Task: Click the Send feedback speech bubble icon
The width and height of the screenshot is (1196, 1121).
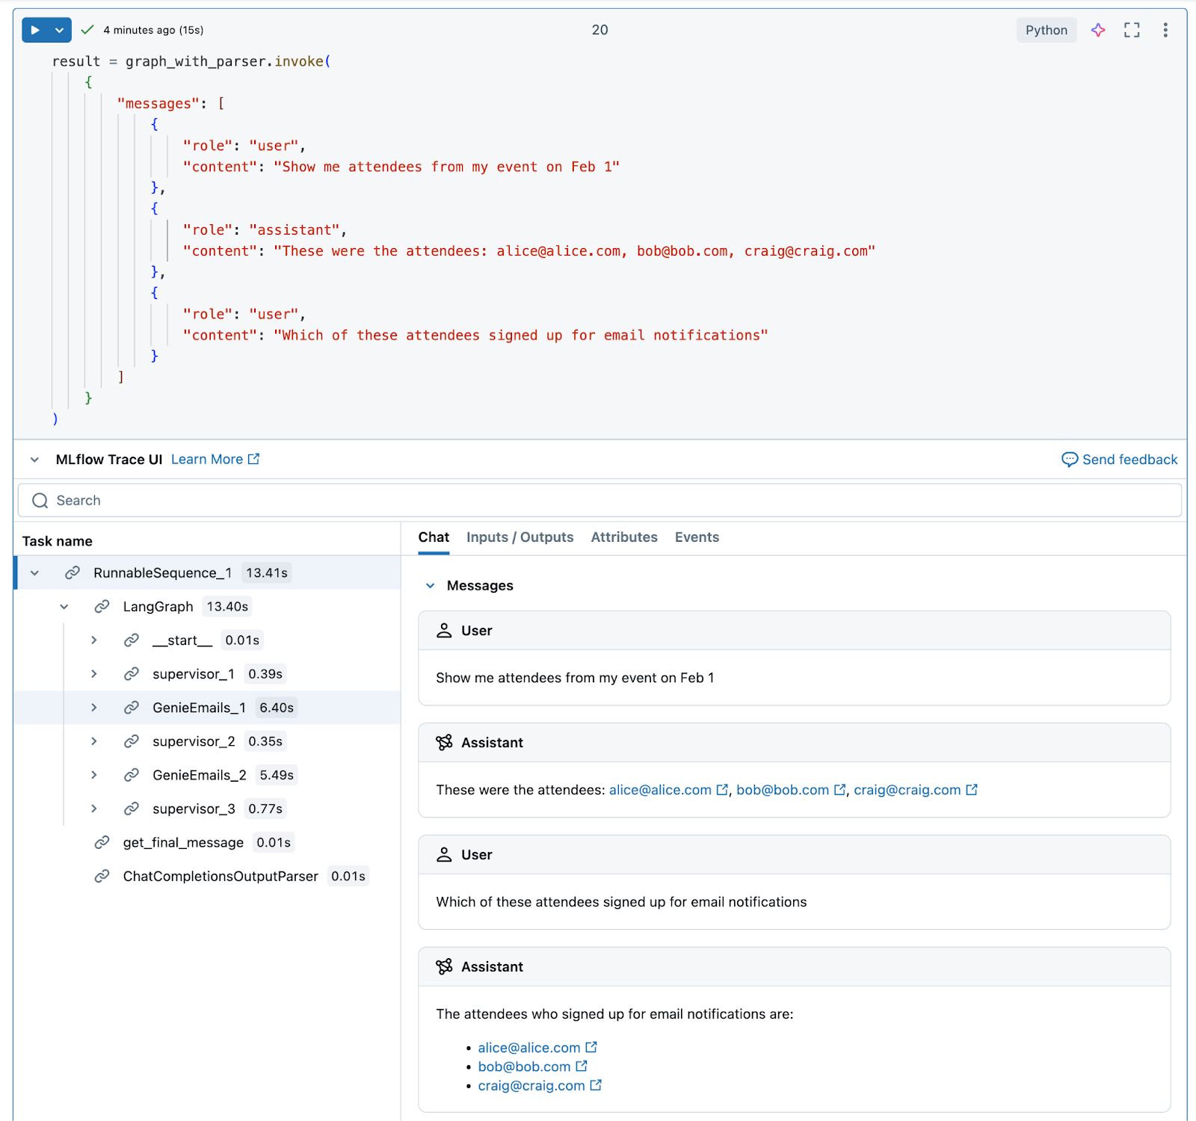Action: coord(1070,460)
